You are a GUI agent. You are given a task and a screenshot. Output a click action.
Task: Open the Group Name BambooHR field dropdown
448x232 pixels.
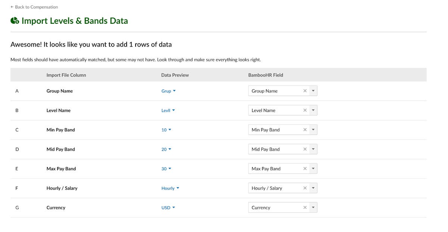313,91
